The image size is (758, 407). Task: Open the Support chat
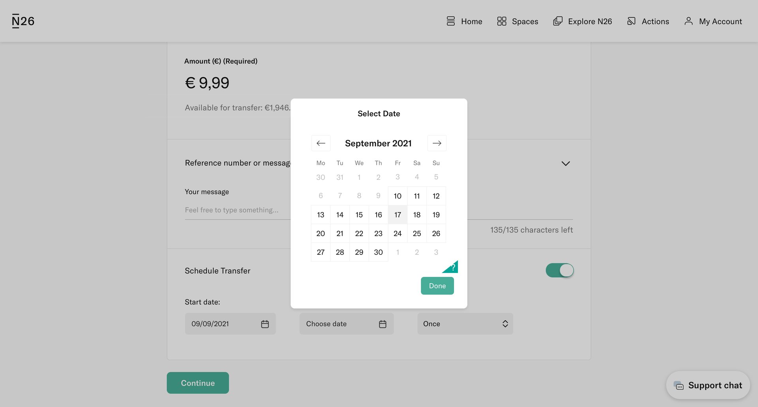coord(707,385)
